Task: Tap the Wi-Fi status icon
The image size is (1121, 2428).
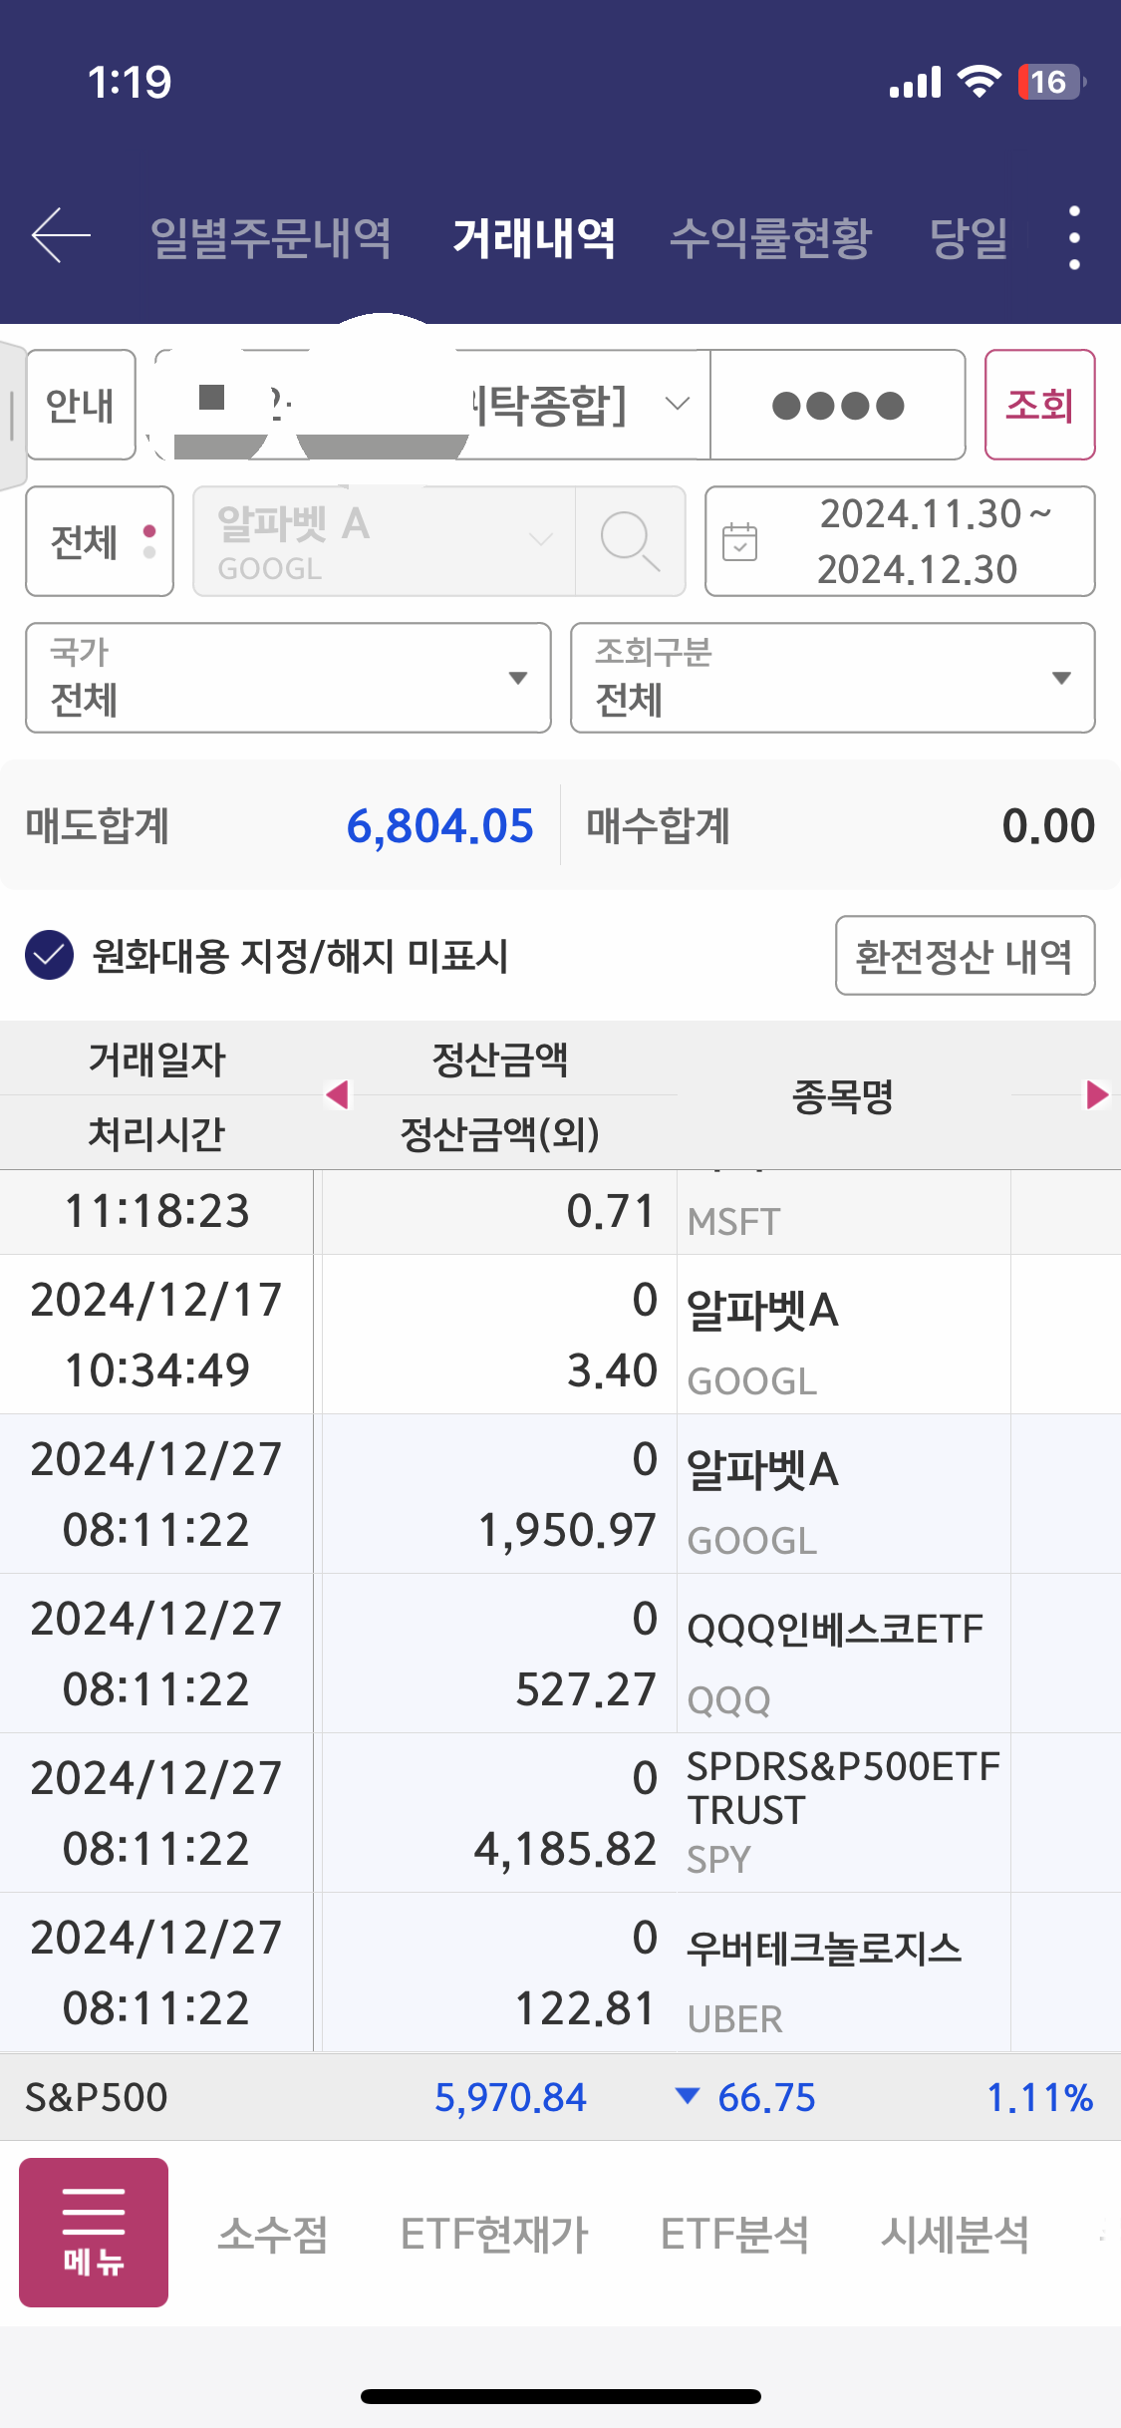Action: [980, 82]
